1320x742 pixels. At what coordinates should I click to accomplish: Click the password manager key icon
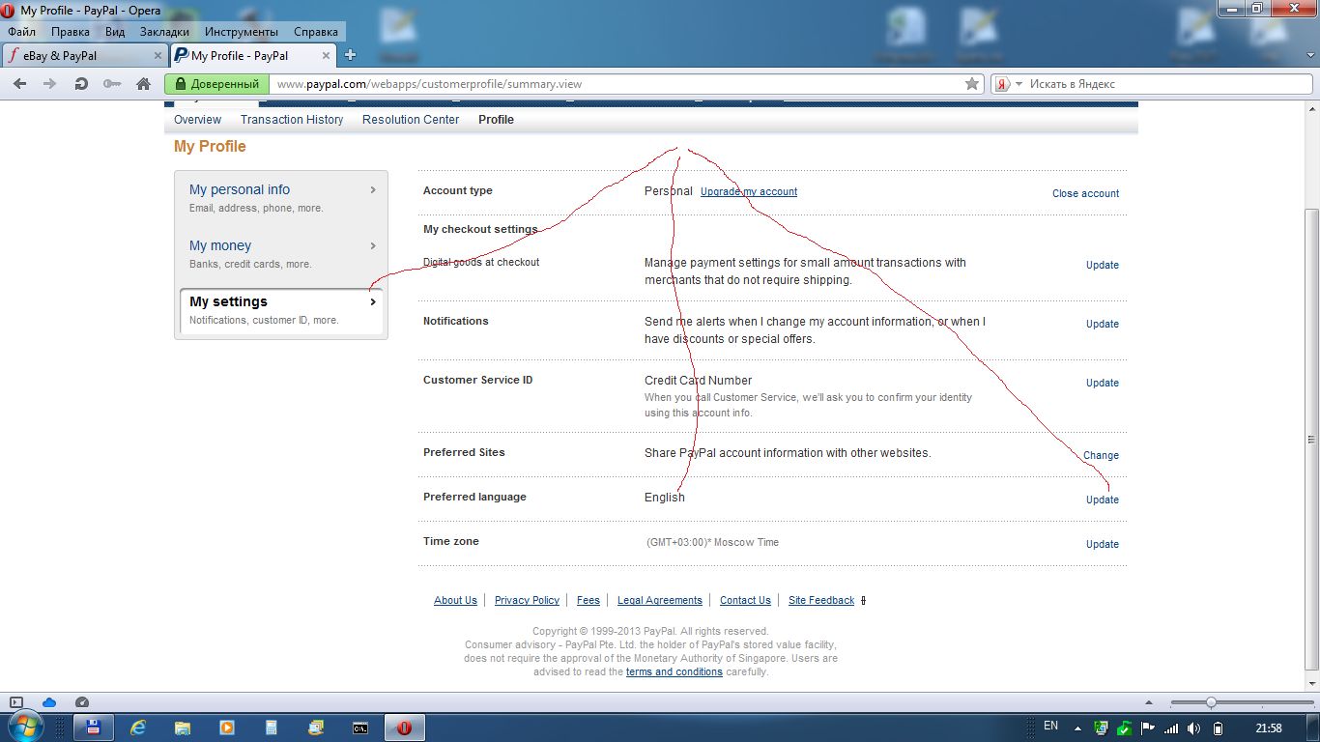click(x=112, y=84)
